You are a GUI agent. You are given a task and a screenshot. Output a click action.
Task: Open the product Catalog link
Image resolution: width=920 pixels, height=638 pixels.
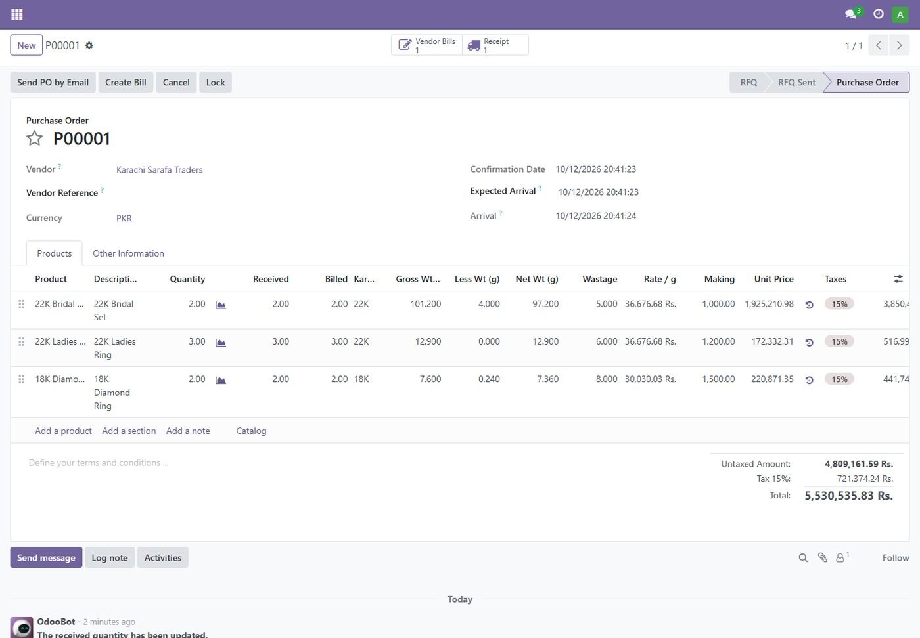[251, 431]
